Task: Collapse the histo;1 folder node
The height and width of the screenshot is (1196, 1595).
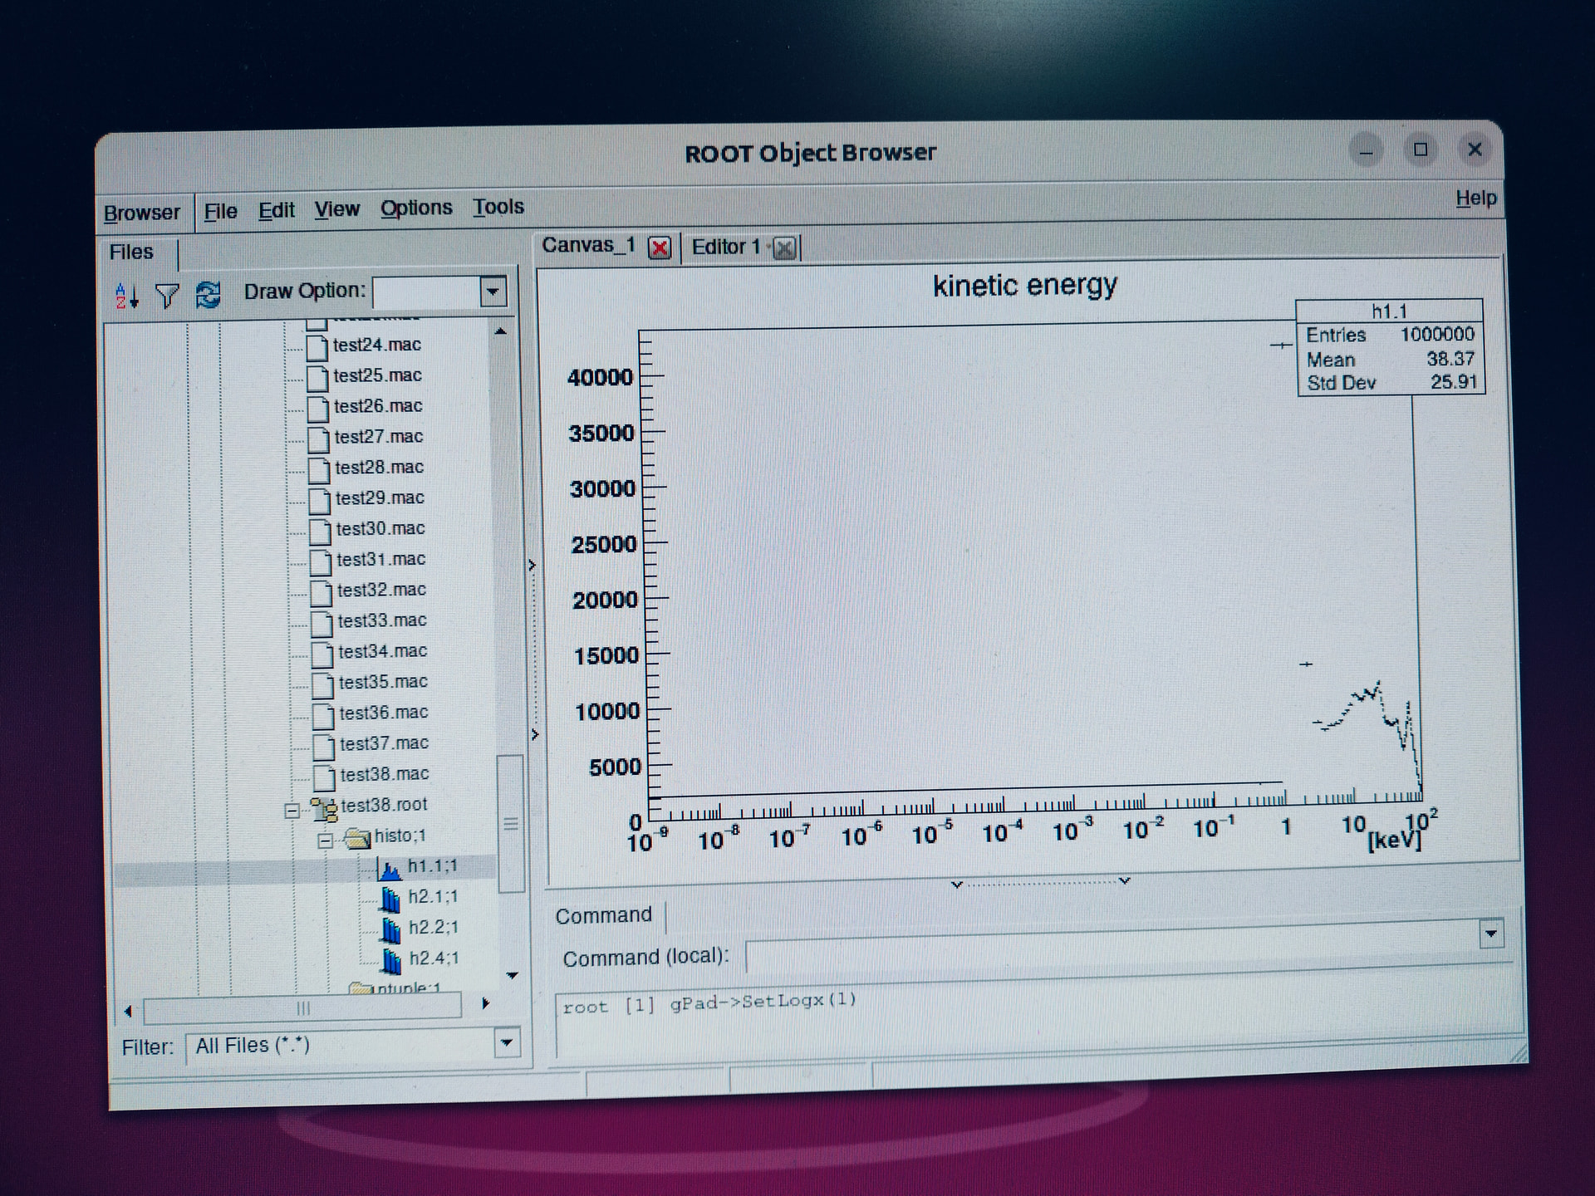Action: click(326, 841)
